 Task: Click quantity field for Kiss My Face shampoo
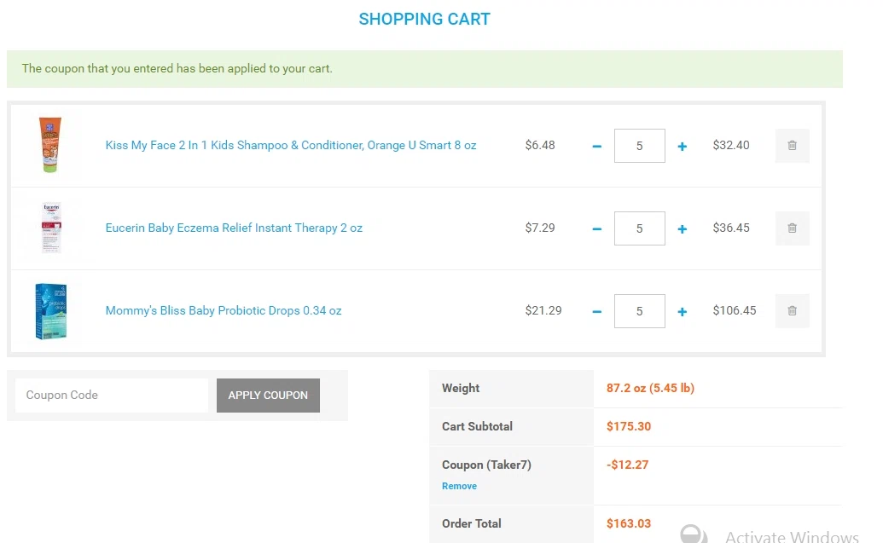coord(639,146)
